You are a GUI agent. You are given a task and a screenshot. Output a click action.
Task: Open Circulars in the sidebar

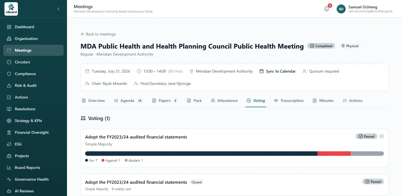tap(33, 62)
